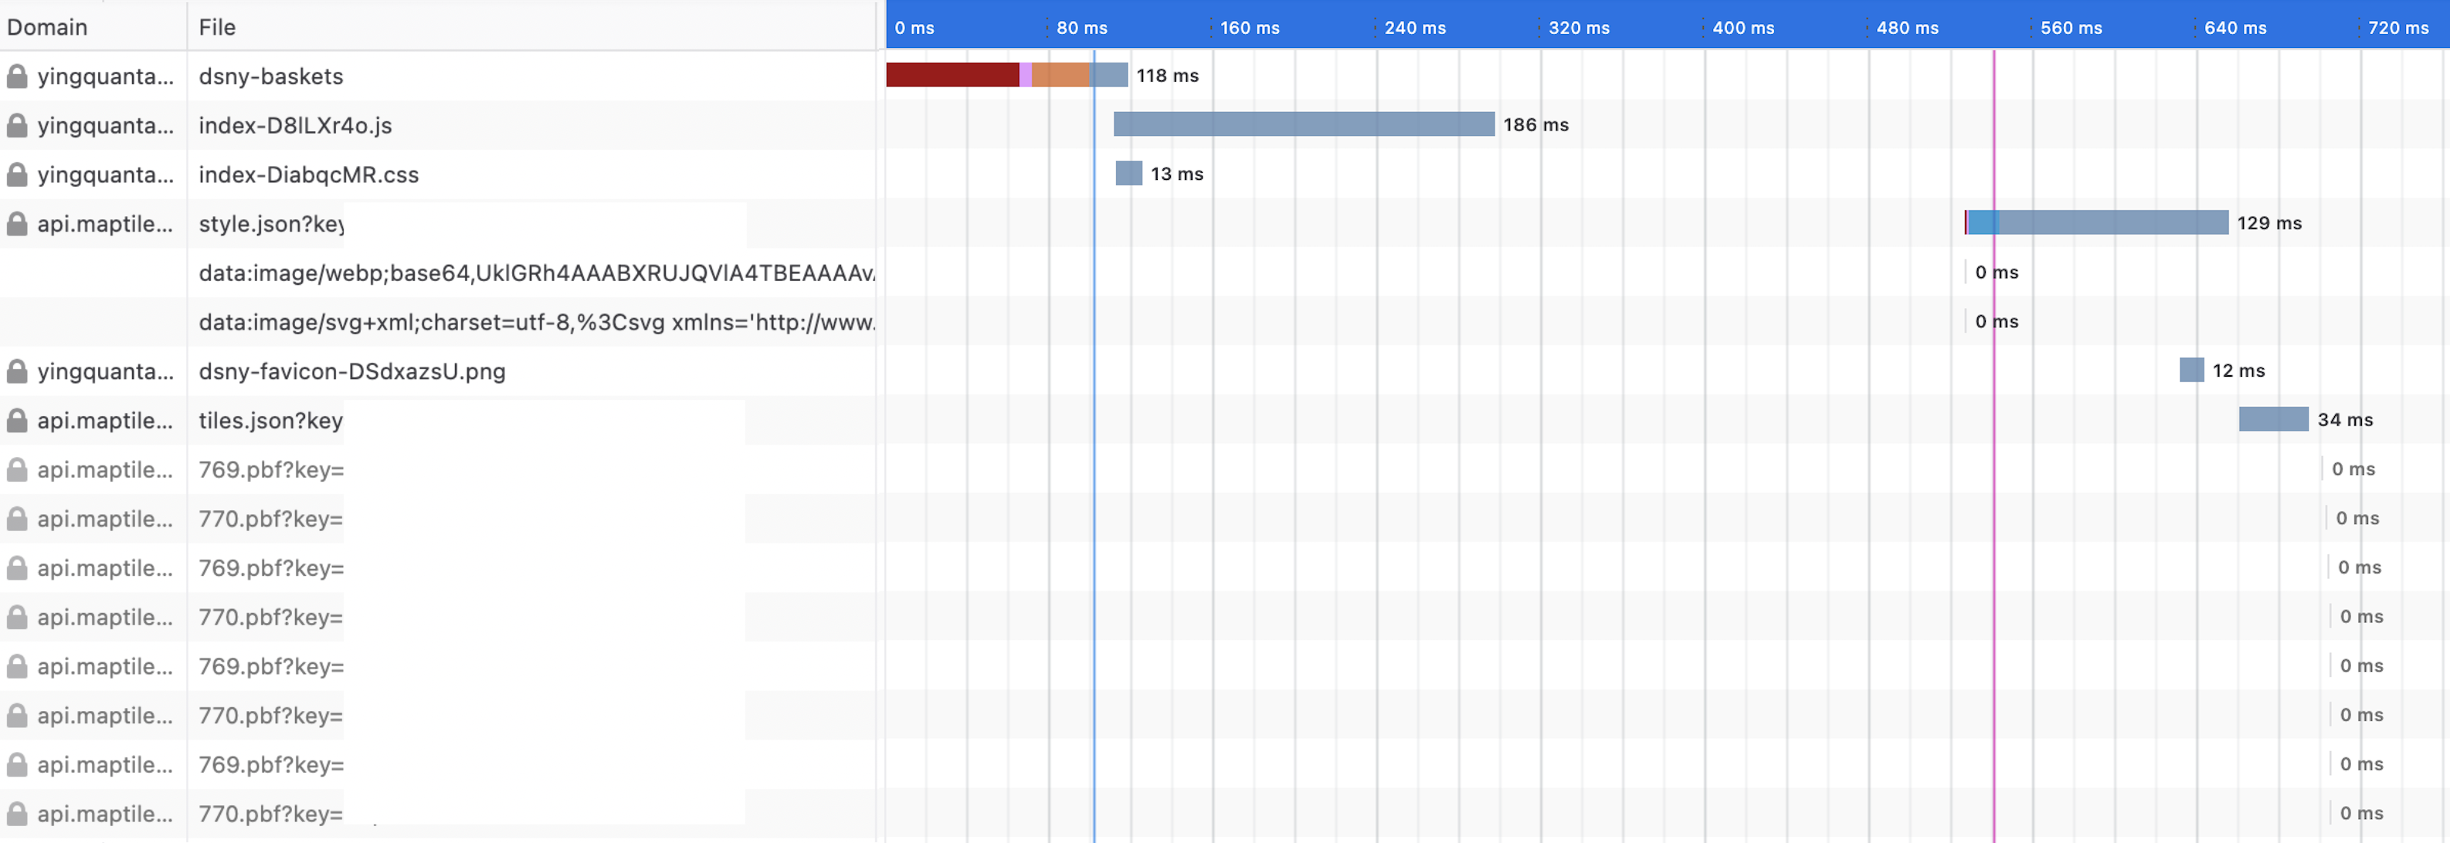Click the lock icon beside dsny-baskets
The image size is (2450, 843).
click(17, 76)
